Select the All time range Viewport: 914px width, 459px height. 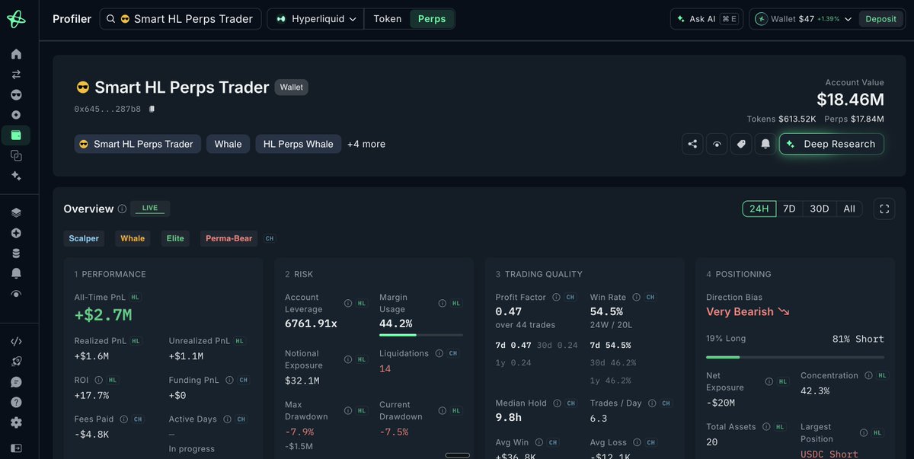coord(849,209)
